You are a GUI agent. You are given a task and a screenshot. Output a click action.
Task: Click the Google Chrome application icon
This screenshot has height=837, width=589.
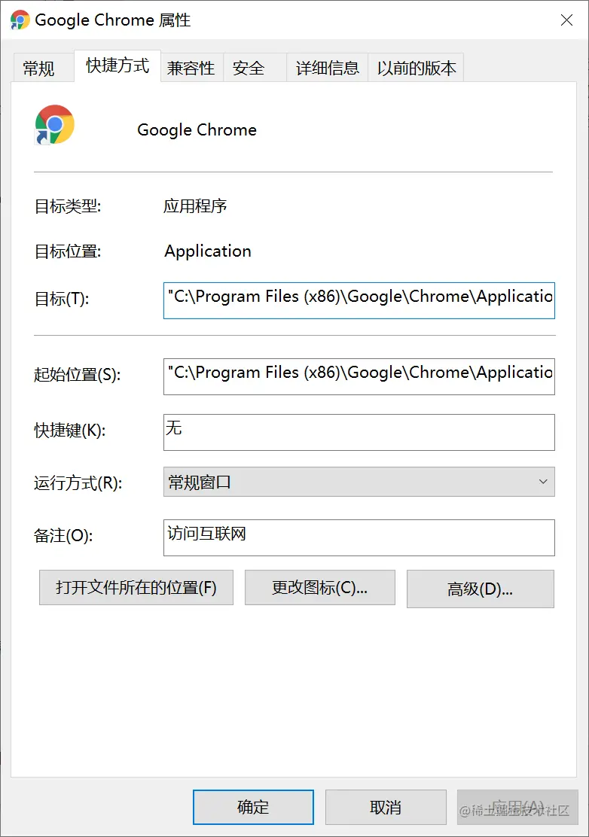pos(53,125)
